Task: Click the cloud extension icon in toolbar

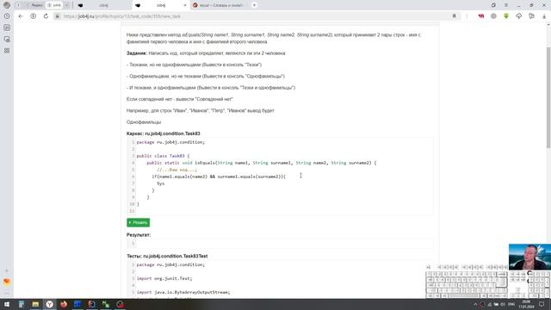Action: [x=519, y=16]
